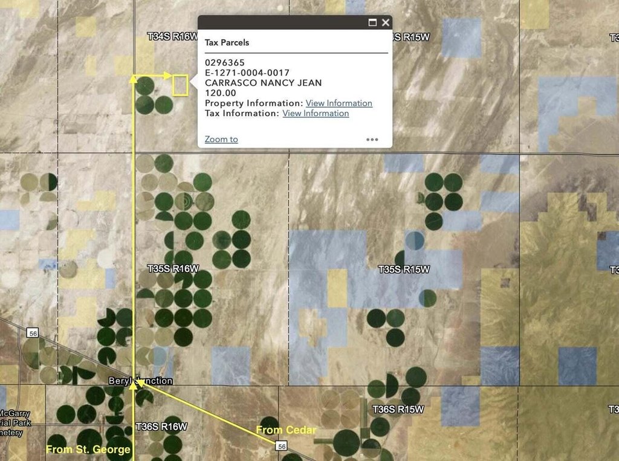
Task: Click the Zoom to link
Action: (221, 140)
